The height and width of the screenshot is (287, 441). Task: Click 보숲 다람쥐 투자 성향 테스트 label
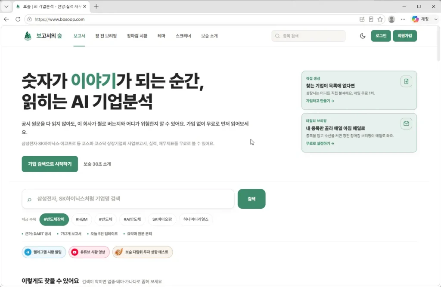(146, 252)
